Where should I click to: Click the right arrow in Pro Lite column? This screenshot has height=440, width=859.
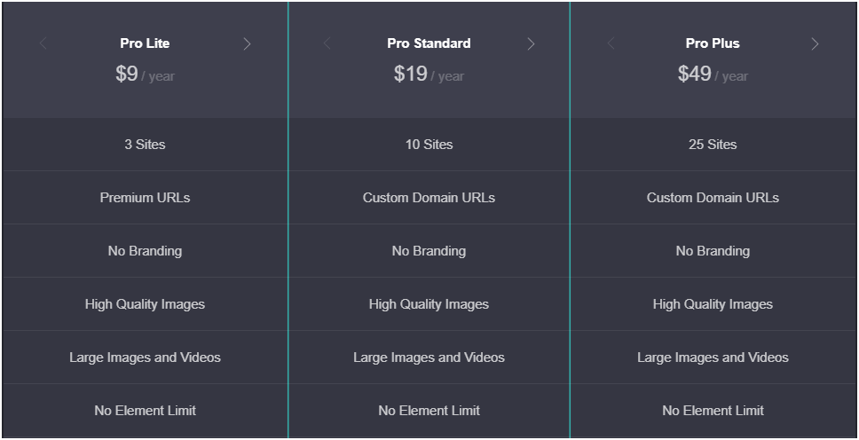click(247, 43)
